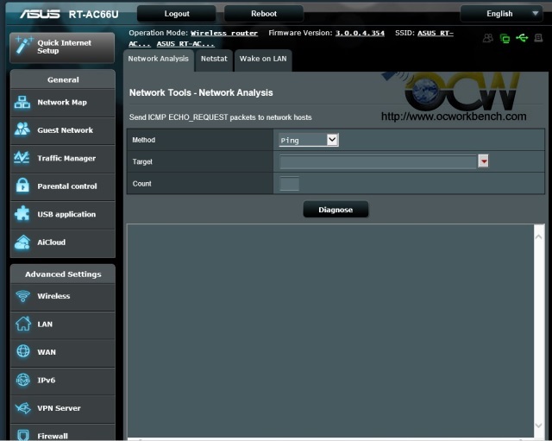Click the USB application puzzle icon

(22, 213)
